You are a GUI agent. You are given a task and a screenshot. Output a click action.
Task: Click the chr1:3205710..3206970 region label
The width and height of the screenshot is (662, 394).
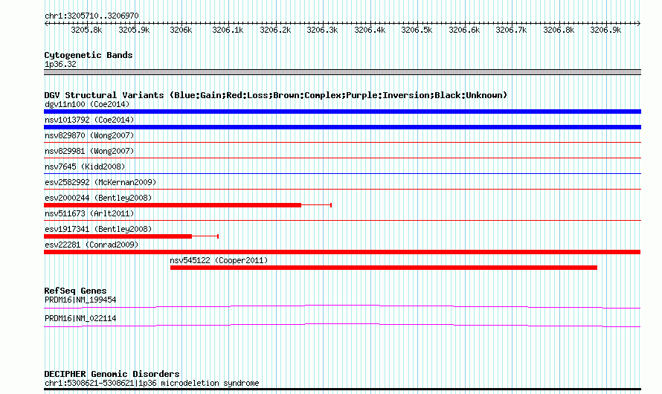pyautogui.click(x=91, y=16)
